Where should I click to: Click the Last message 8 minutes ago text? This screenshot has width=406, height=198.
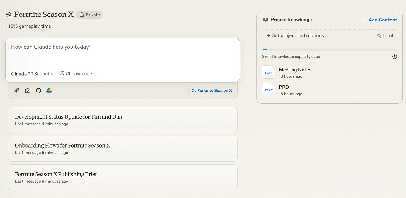click(x=42, y=181)
